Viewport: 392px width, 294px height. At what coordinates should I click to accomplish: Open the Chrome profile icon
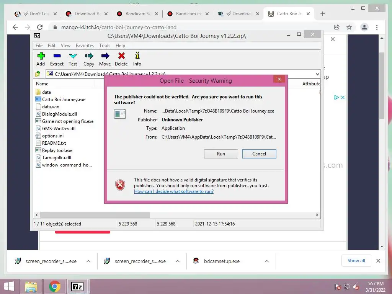tap(364, 27)
